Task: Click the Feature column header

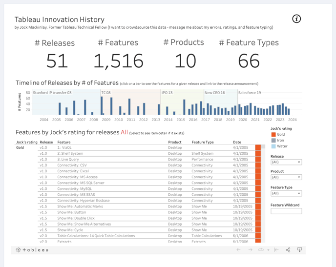Action: point(64,142)
